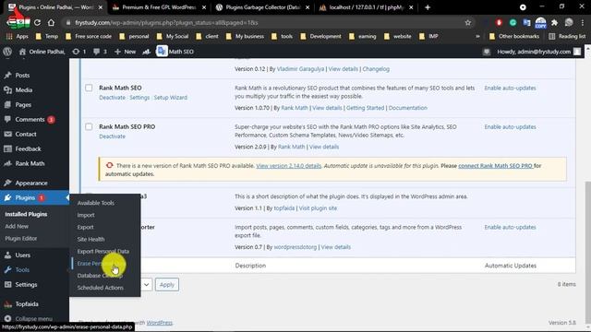This screenshot has height=332, width=591.
Task: Open Rank Math SEO Settings link
Action: coord(139,98)
